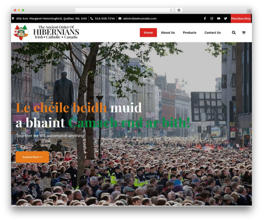Maximize window using green button
Image resolution: width=263 pixels, height=222 pixels.
(x=23, y=10)
